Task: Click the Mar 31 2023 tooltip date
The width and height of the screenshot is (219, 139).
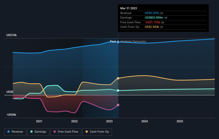Action: 129,8
